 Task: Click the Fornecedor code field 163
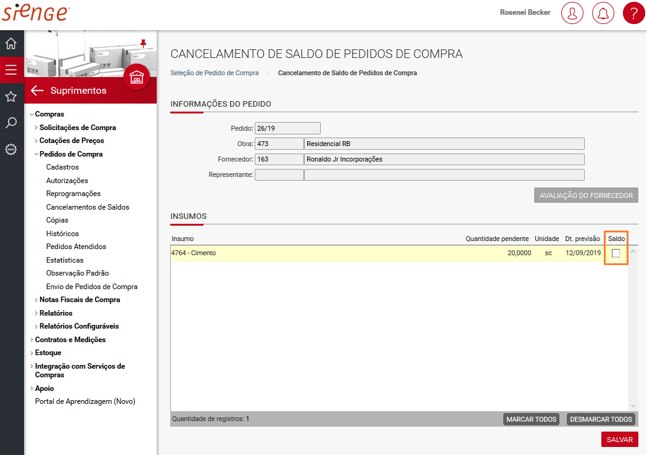point(279,159)
